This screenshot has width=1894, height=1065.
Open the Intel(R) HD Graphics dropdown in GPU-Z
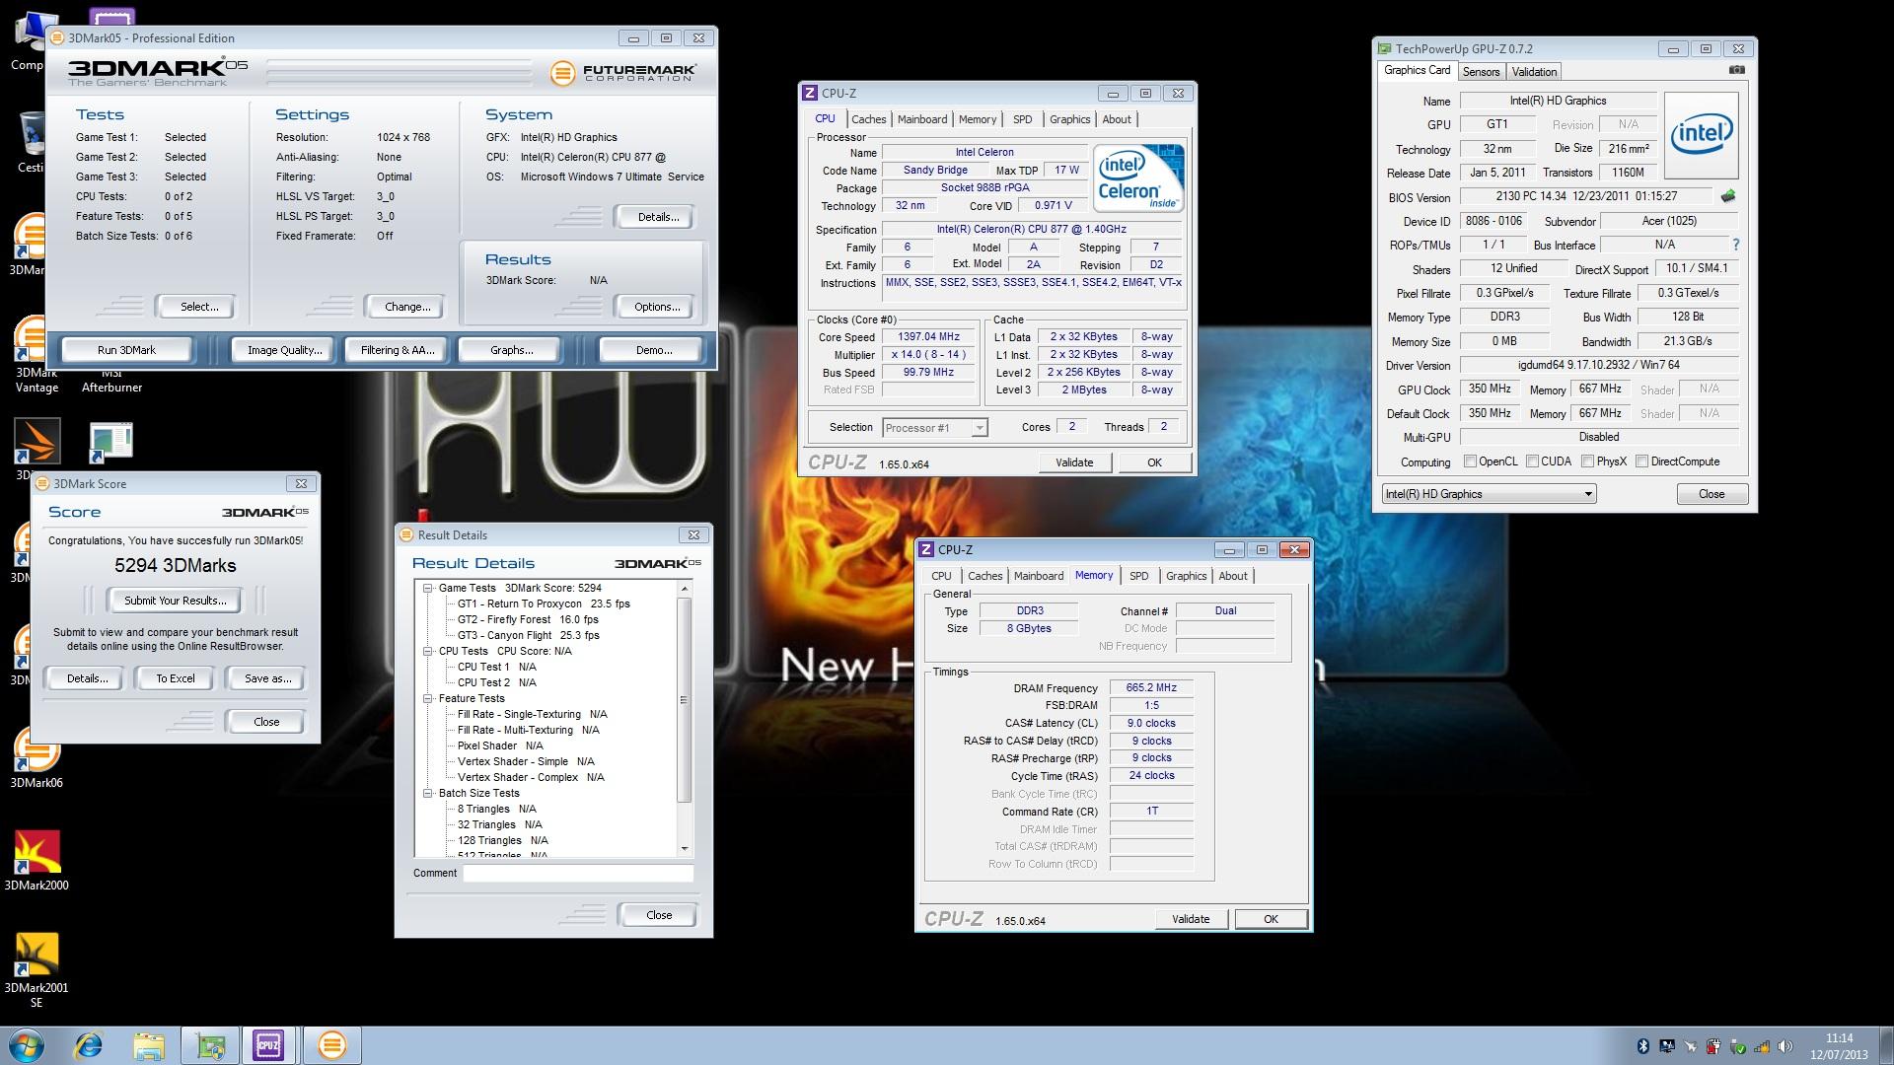1489,494
